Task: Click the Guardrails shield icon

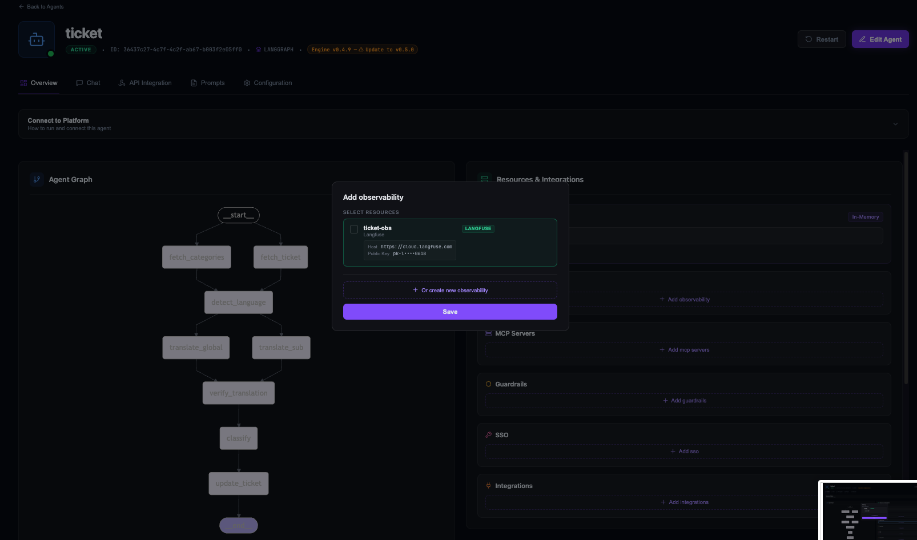Action: click(488, 384)
